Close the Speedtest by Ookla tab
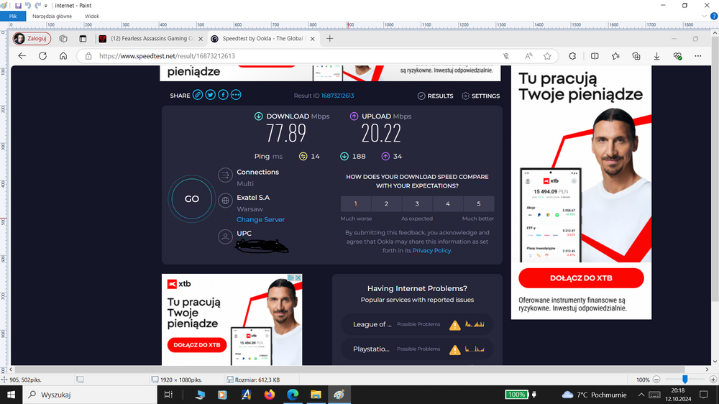The width and height of the screenshot is (719, 404). click(312, 39)
